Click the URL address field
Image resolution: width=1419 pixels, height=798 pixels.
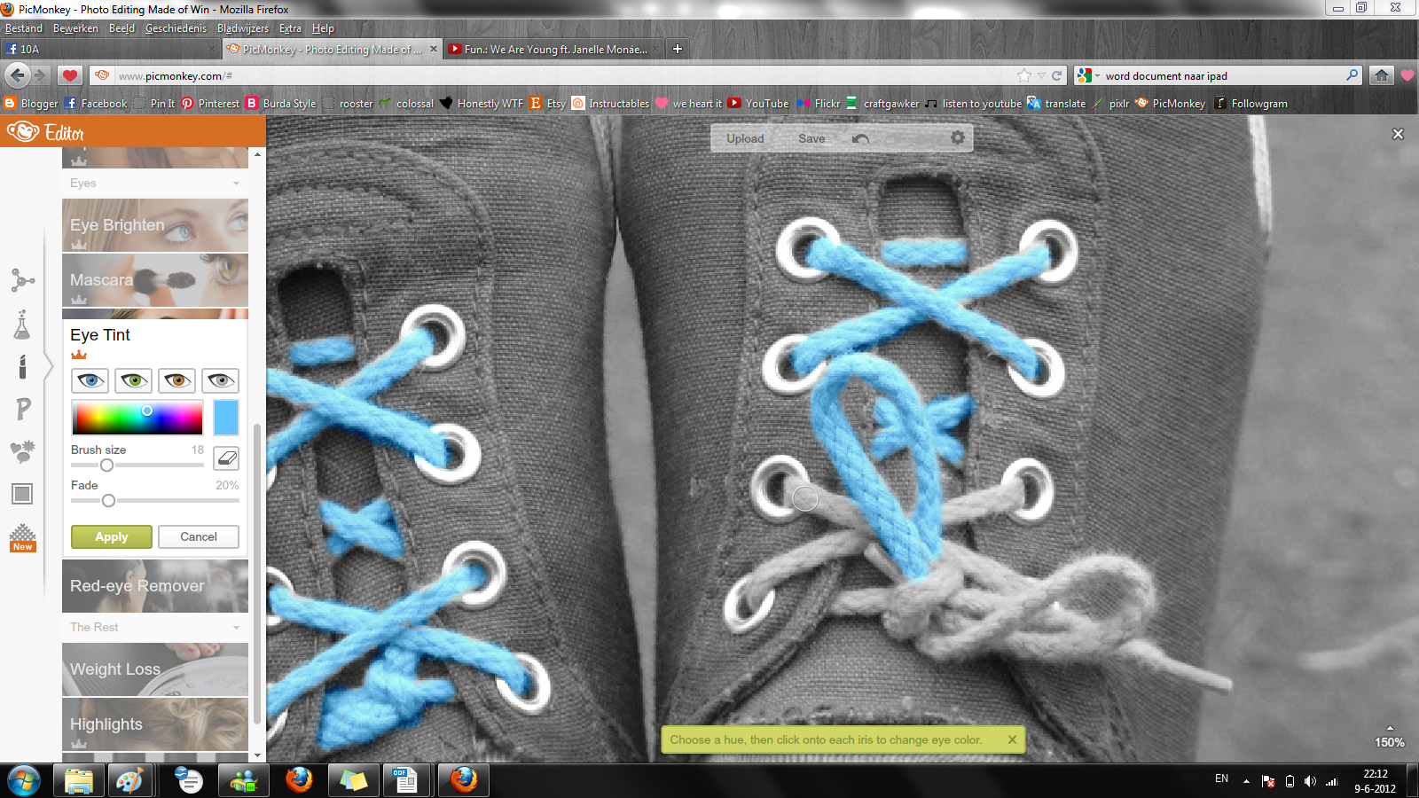(x=568, y=75)
